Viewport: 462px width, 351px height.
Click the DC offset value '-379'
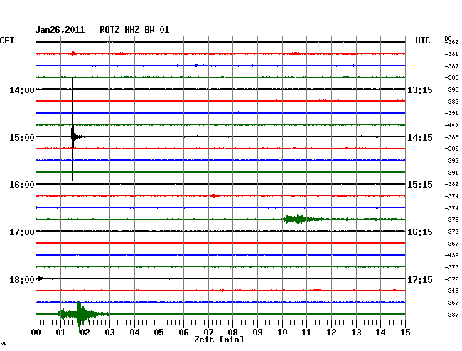click(x=451, y=279)
